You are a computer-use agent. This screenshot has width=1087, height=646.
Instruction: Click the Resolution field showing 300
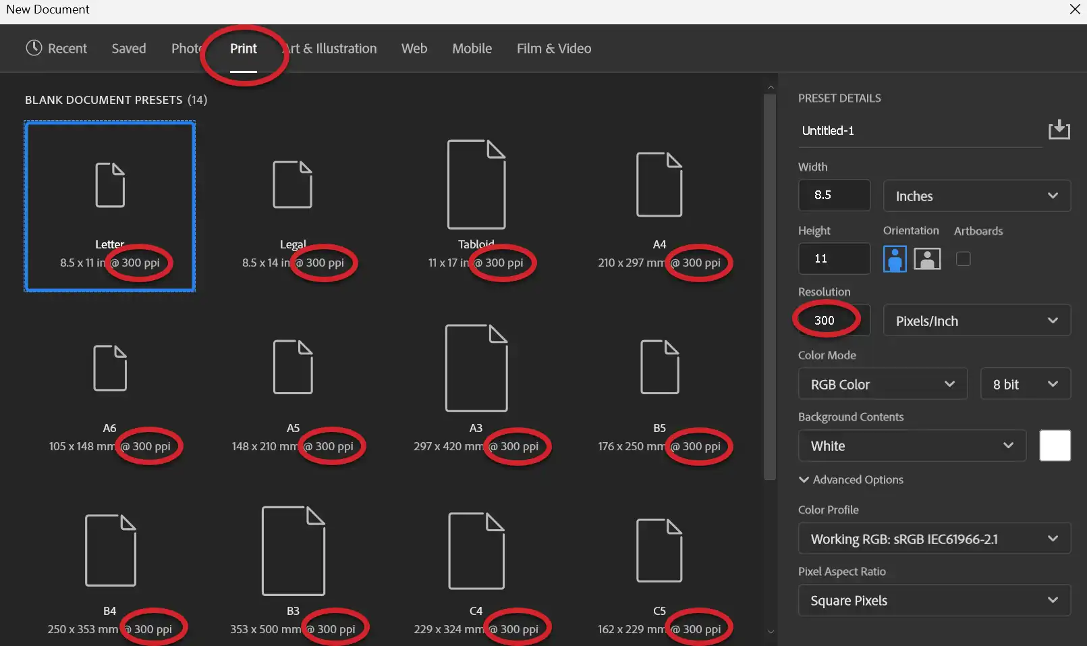click(x=835, y=320)
